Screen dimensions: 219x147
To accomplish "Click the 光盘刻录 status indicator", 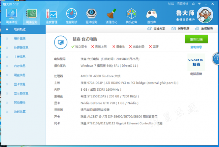I will click(x=137, y=47).
